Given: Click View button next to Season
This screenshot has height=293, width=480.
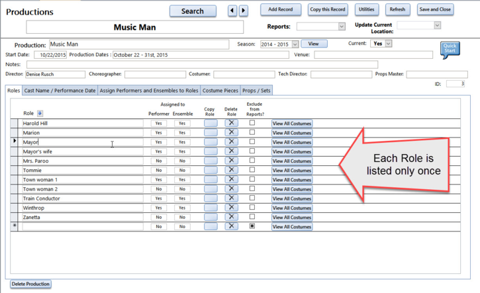Looking at the screenshot, I should 314,44.
